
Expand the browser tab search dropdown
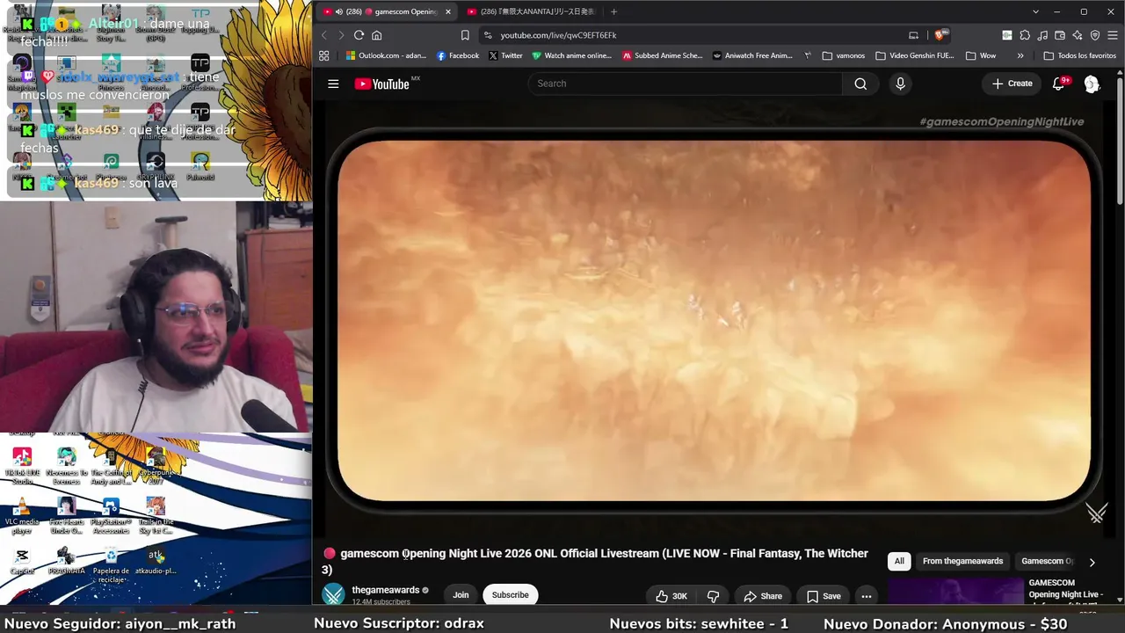click(1035, 11)
